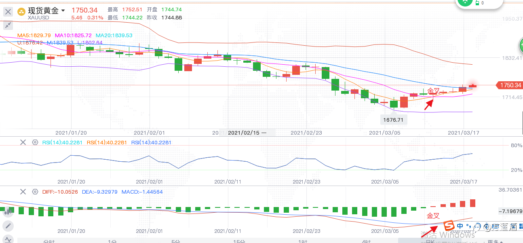Click the MACD -7.19679 axis label
This screenshot has height=243, width=523.
coord(510,211)
